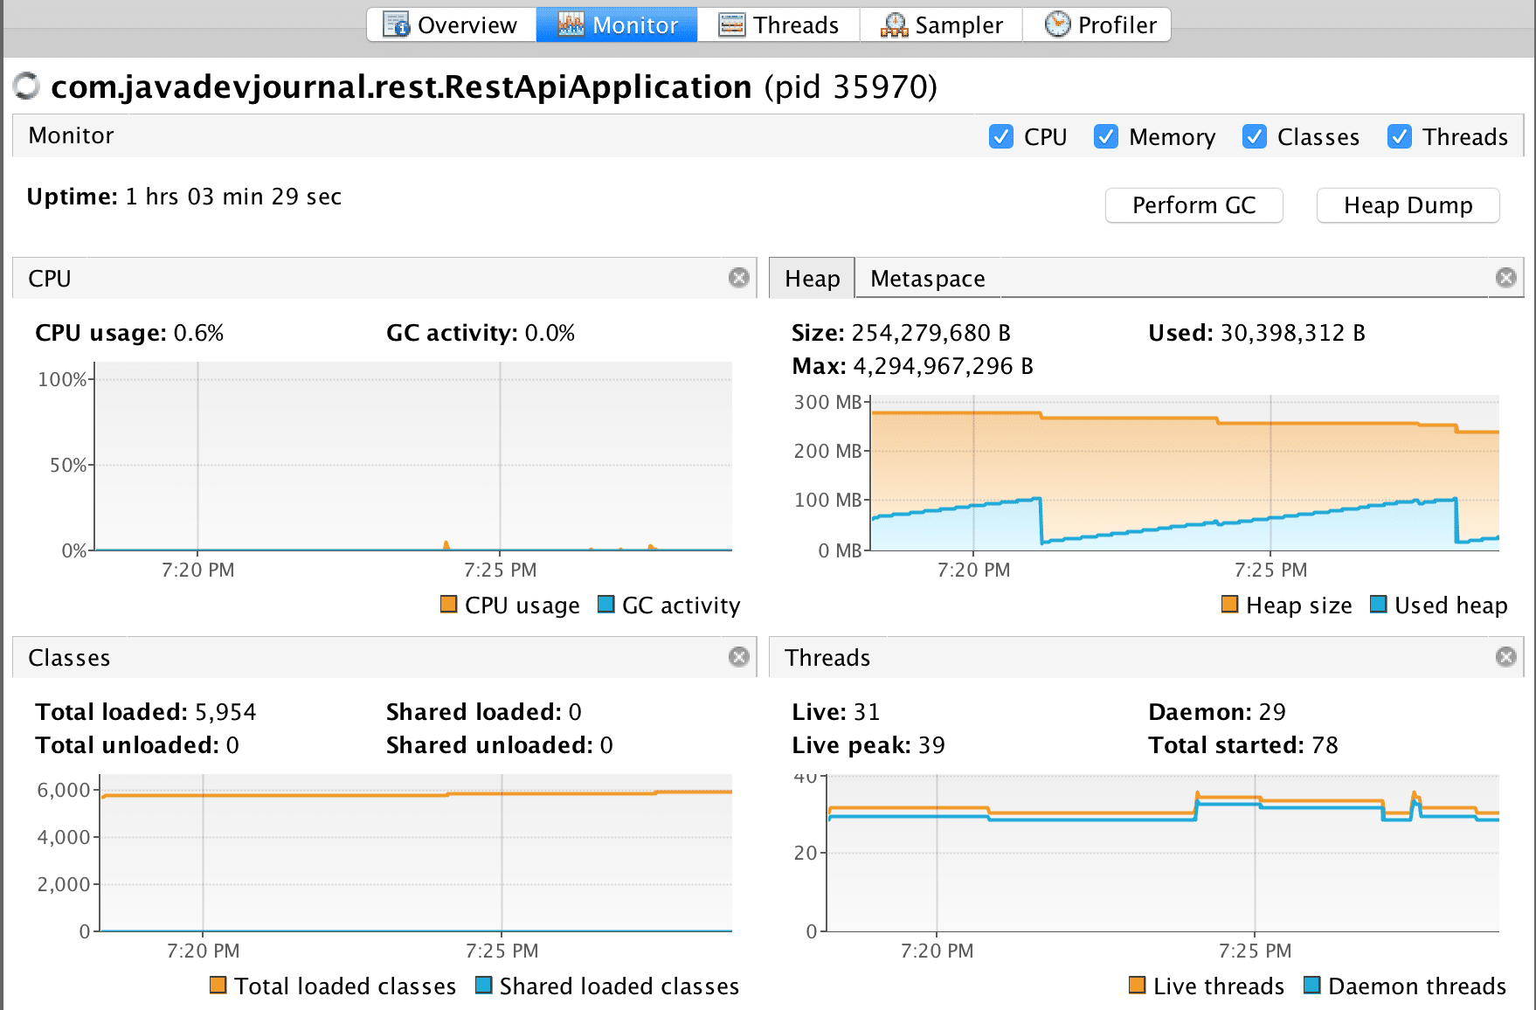Click the Overview tab icon

pos(398,24)
